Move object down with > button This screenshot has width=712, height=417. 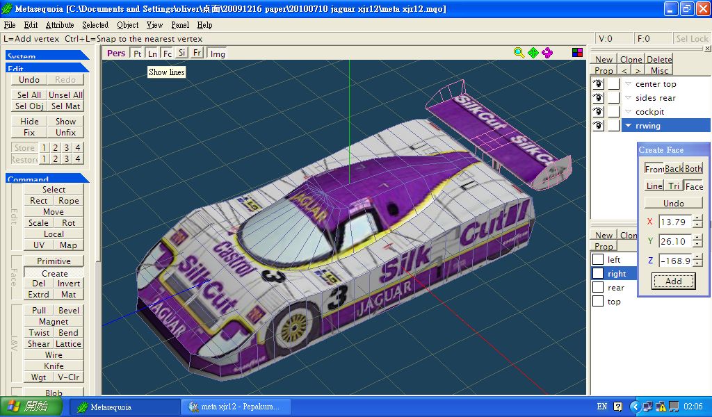pos(638,70)
